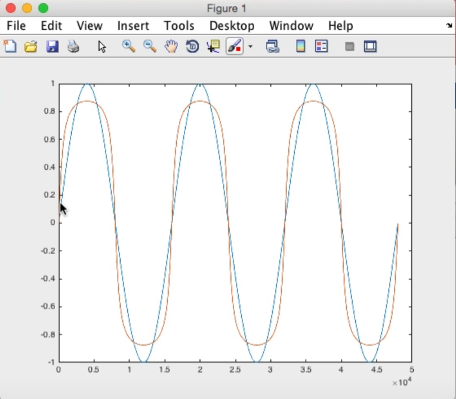Viewport: 456px width, 399px height.
Task: Activate the Zoom Out magnifier tool
Action: [150, 47]
